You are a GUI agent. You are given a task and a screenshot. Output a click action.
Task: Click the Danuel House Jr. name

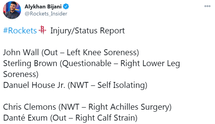pyautogui.click(x=34, y=85)
